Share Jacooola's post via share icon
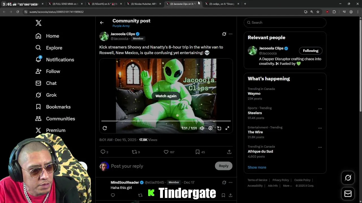Screen dimensions: 362x203 pos(229,152)
